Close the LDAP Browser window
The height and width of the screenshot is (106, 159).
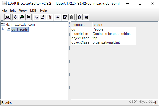(152, 4)
